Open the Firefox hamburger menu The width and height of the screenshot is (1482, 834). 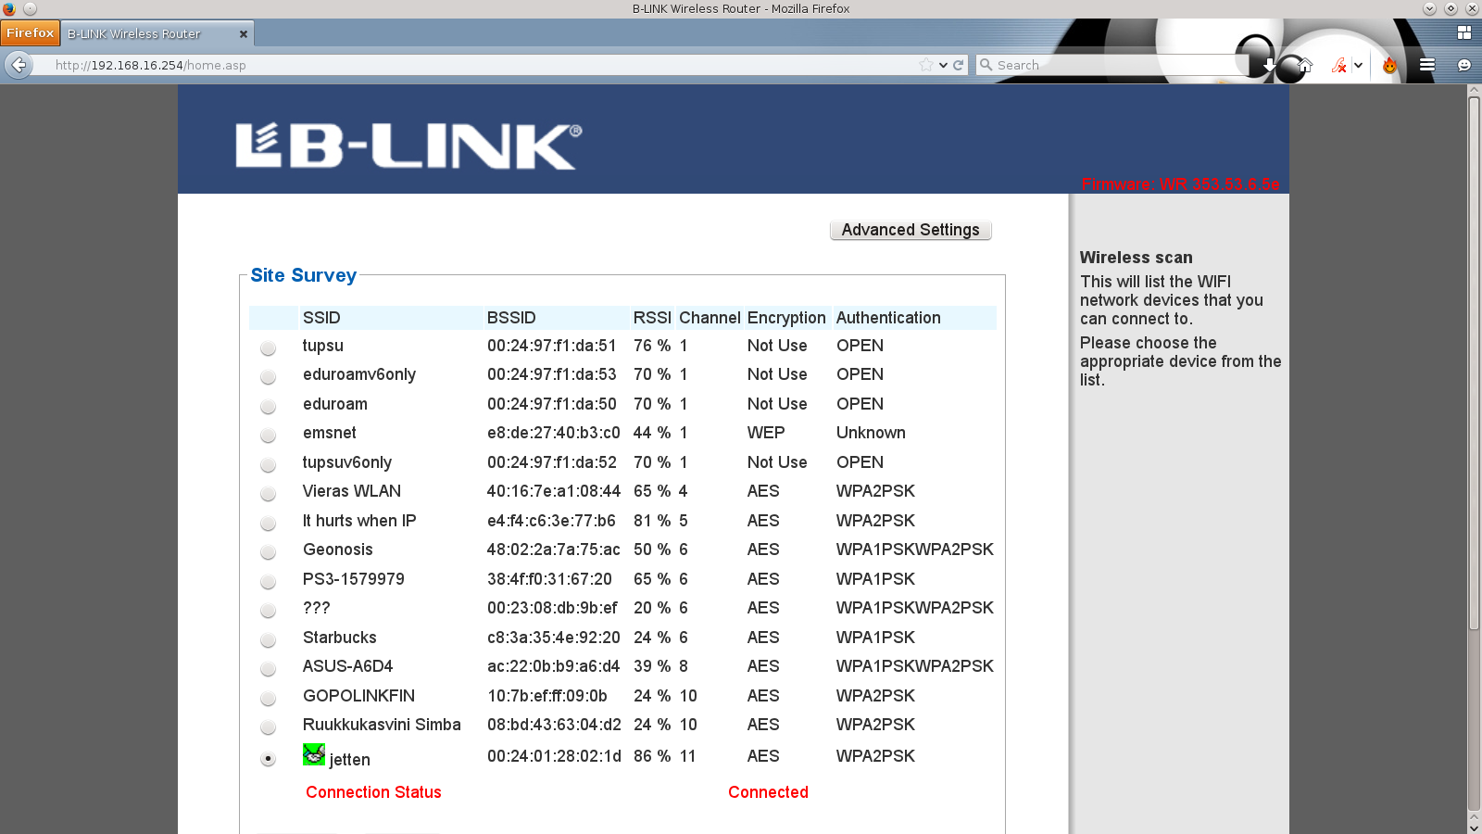click(x=1427, y=65)
